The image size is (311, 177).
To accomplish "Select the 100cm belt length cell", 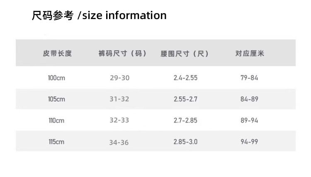I will [x=56, y=78].
